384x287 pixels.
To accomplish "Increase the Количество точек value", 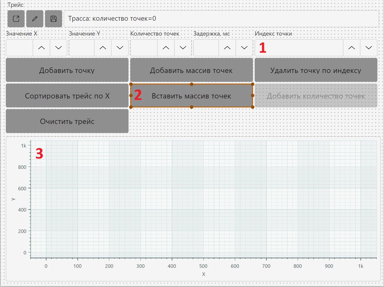I will 166,48.
